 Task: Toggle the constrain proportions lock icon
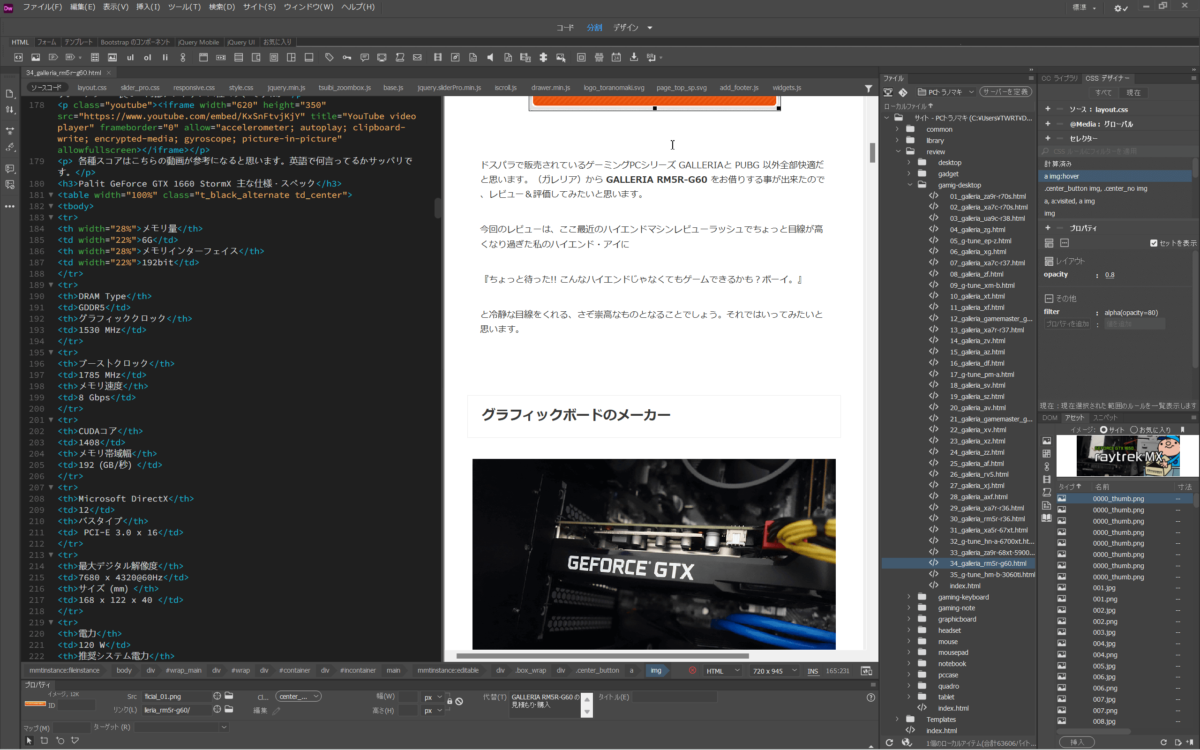[449, 701]
